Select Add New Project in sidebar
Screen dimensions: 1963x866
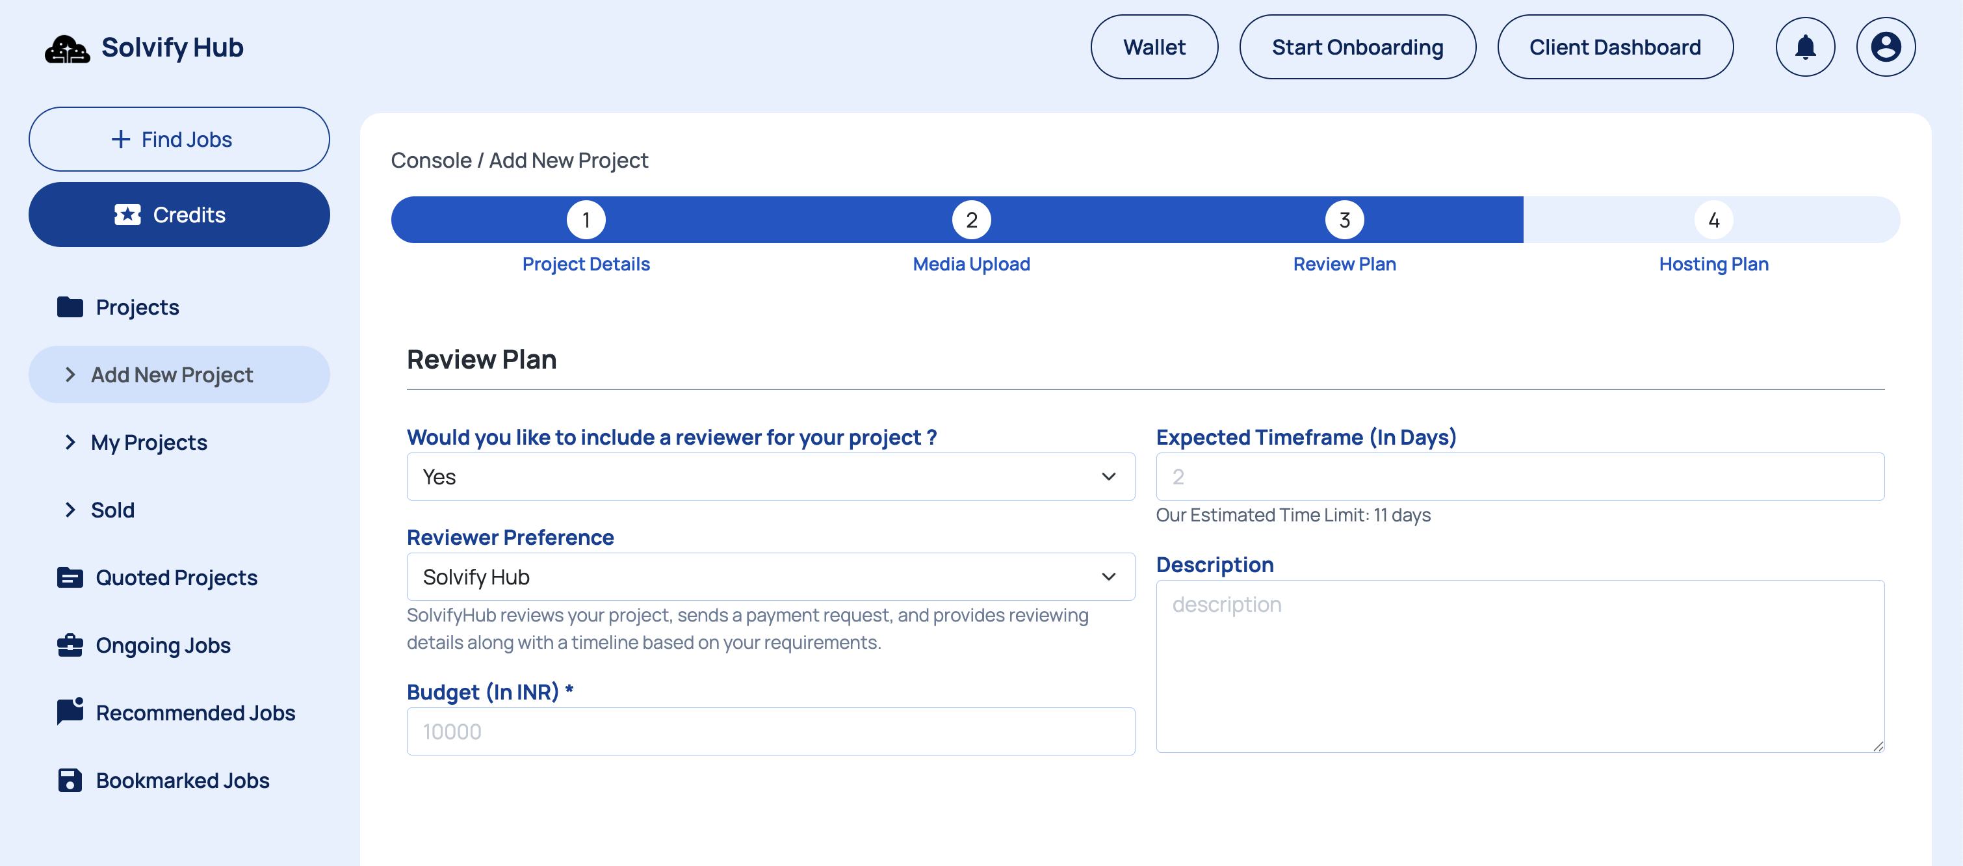coord(179,375)
